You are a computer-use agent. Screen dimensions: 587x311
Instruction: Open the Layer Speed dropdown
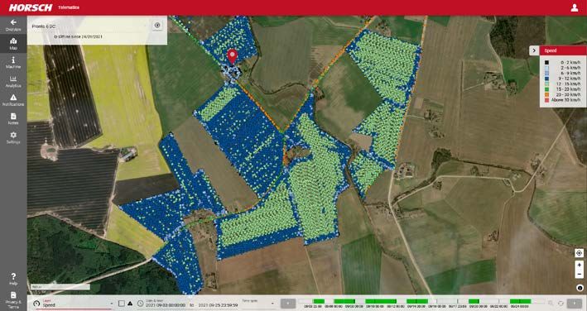point(77,304)
